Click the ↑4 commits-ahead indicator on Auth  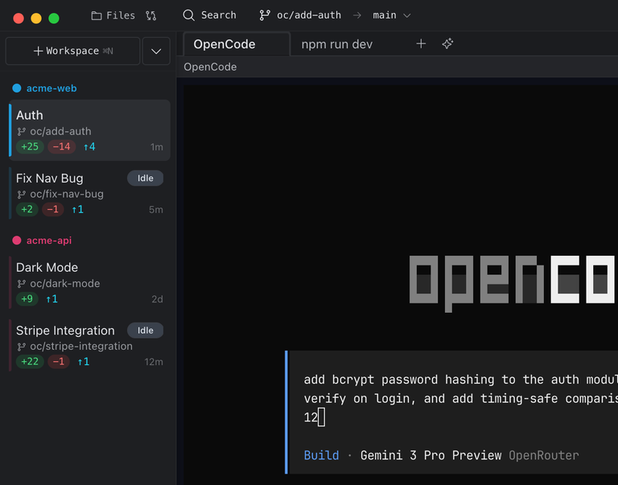[x=89, y=147]
